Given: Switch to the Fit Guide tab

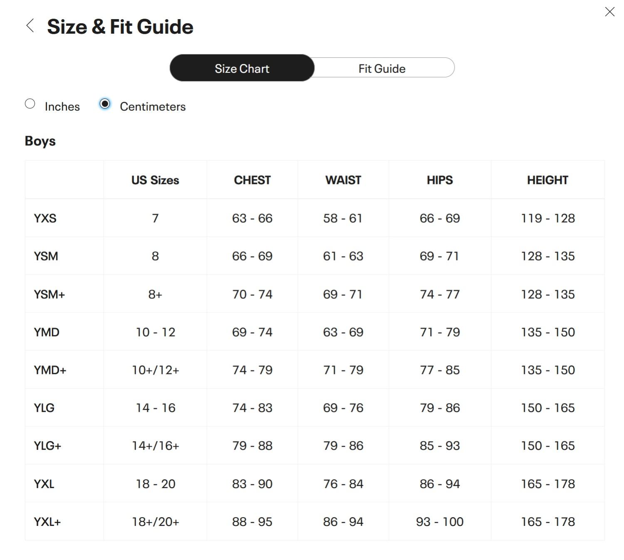Looking at the screenshot, I should pos(382,68).
